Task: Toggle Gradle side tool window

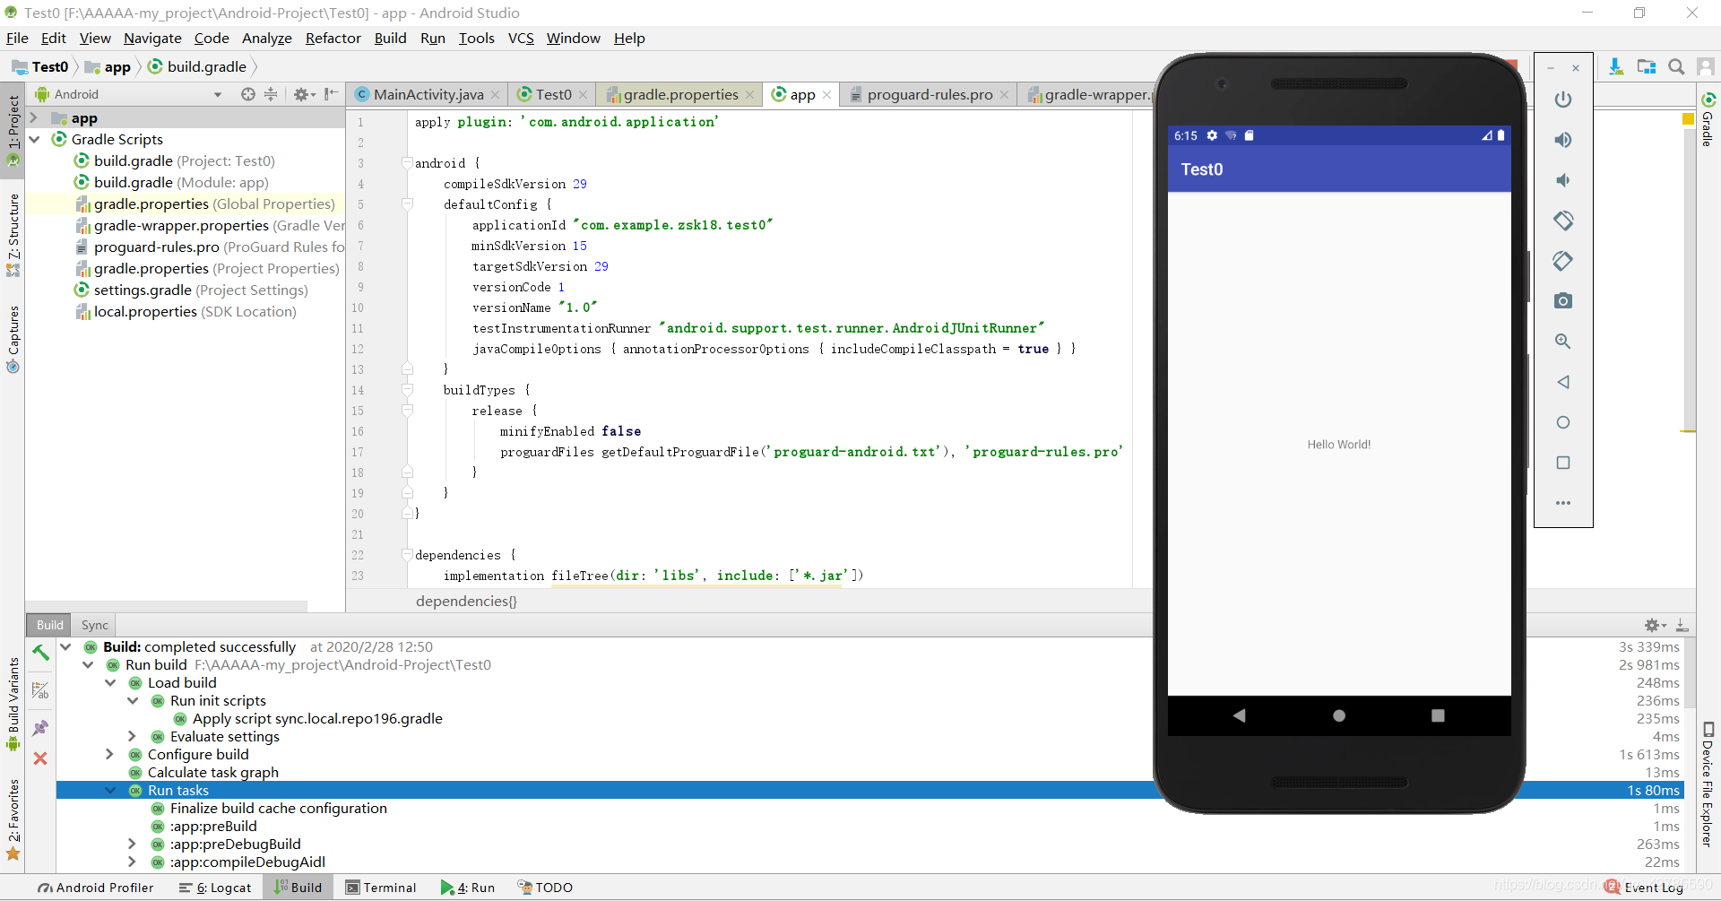Action: 1708,119
